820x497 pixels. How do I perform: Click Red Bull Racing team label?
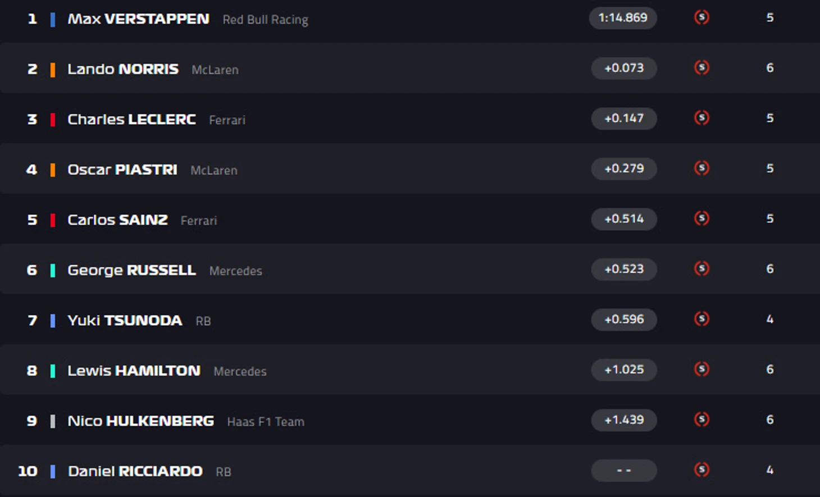(x=265, y=20)
